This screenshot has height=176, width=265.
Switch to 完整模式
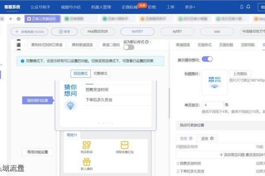click(100, 73)
